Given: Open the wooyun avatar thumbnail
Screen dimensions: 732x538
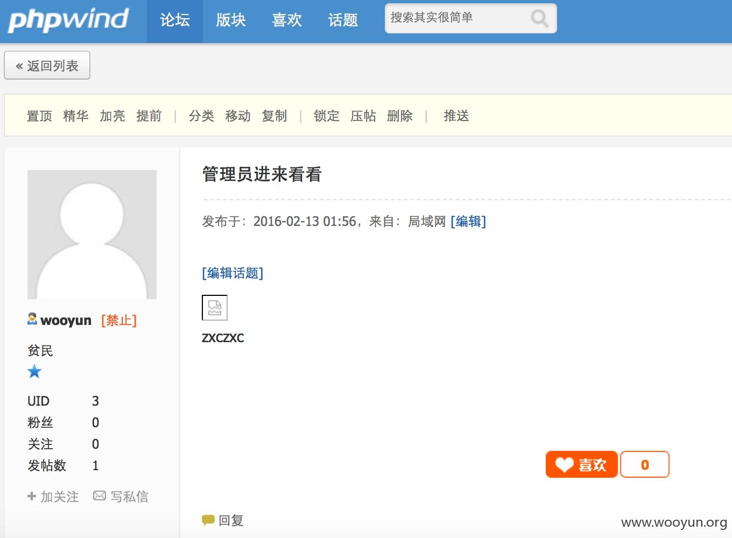Looking at the screenshot, I should [x=92, y=235].
